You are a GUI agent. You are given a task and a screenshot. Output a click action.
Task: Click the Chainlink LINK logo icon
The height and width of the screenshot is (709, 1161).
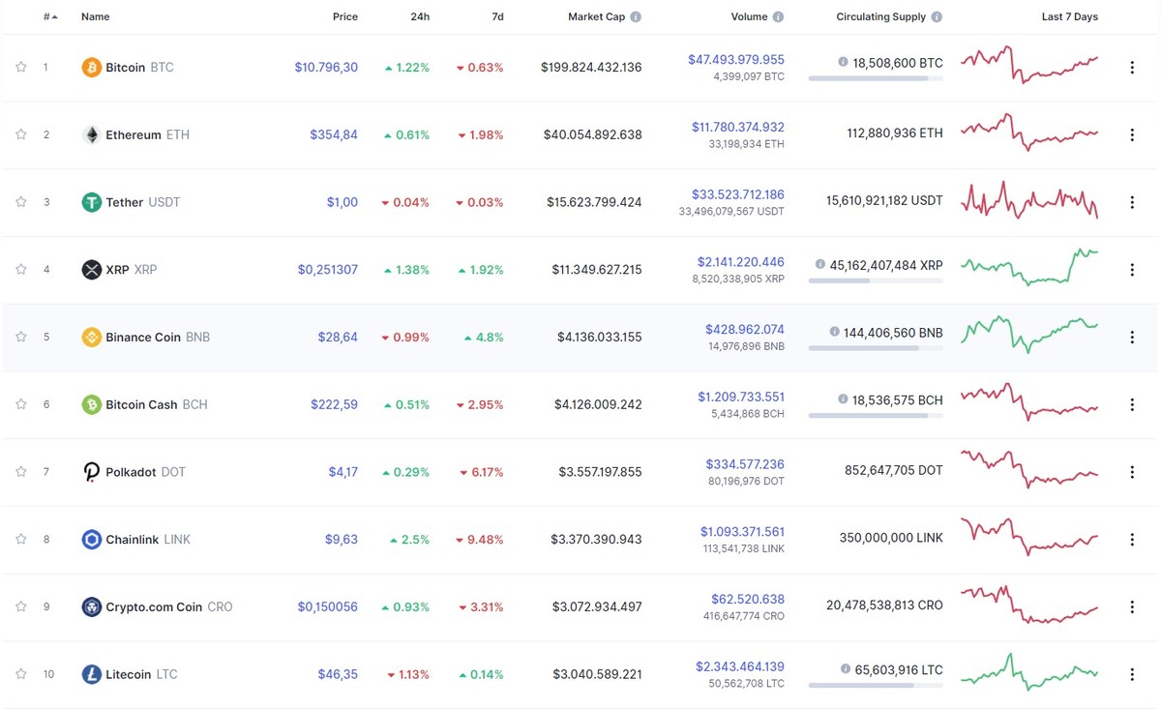pyautogui.click(x=92, y=539)
